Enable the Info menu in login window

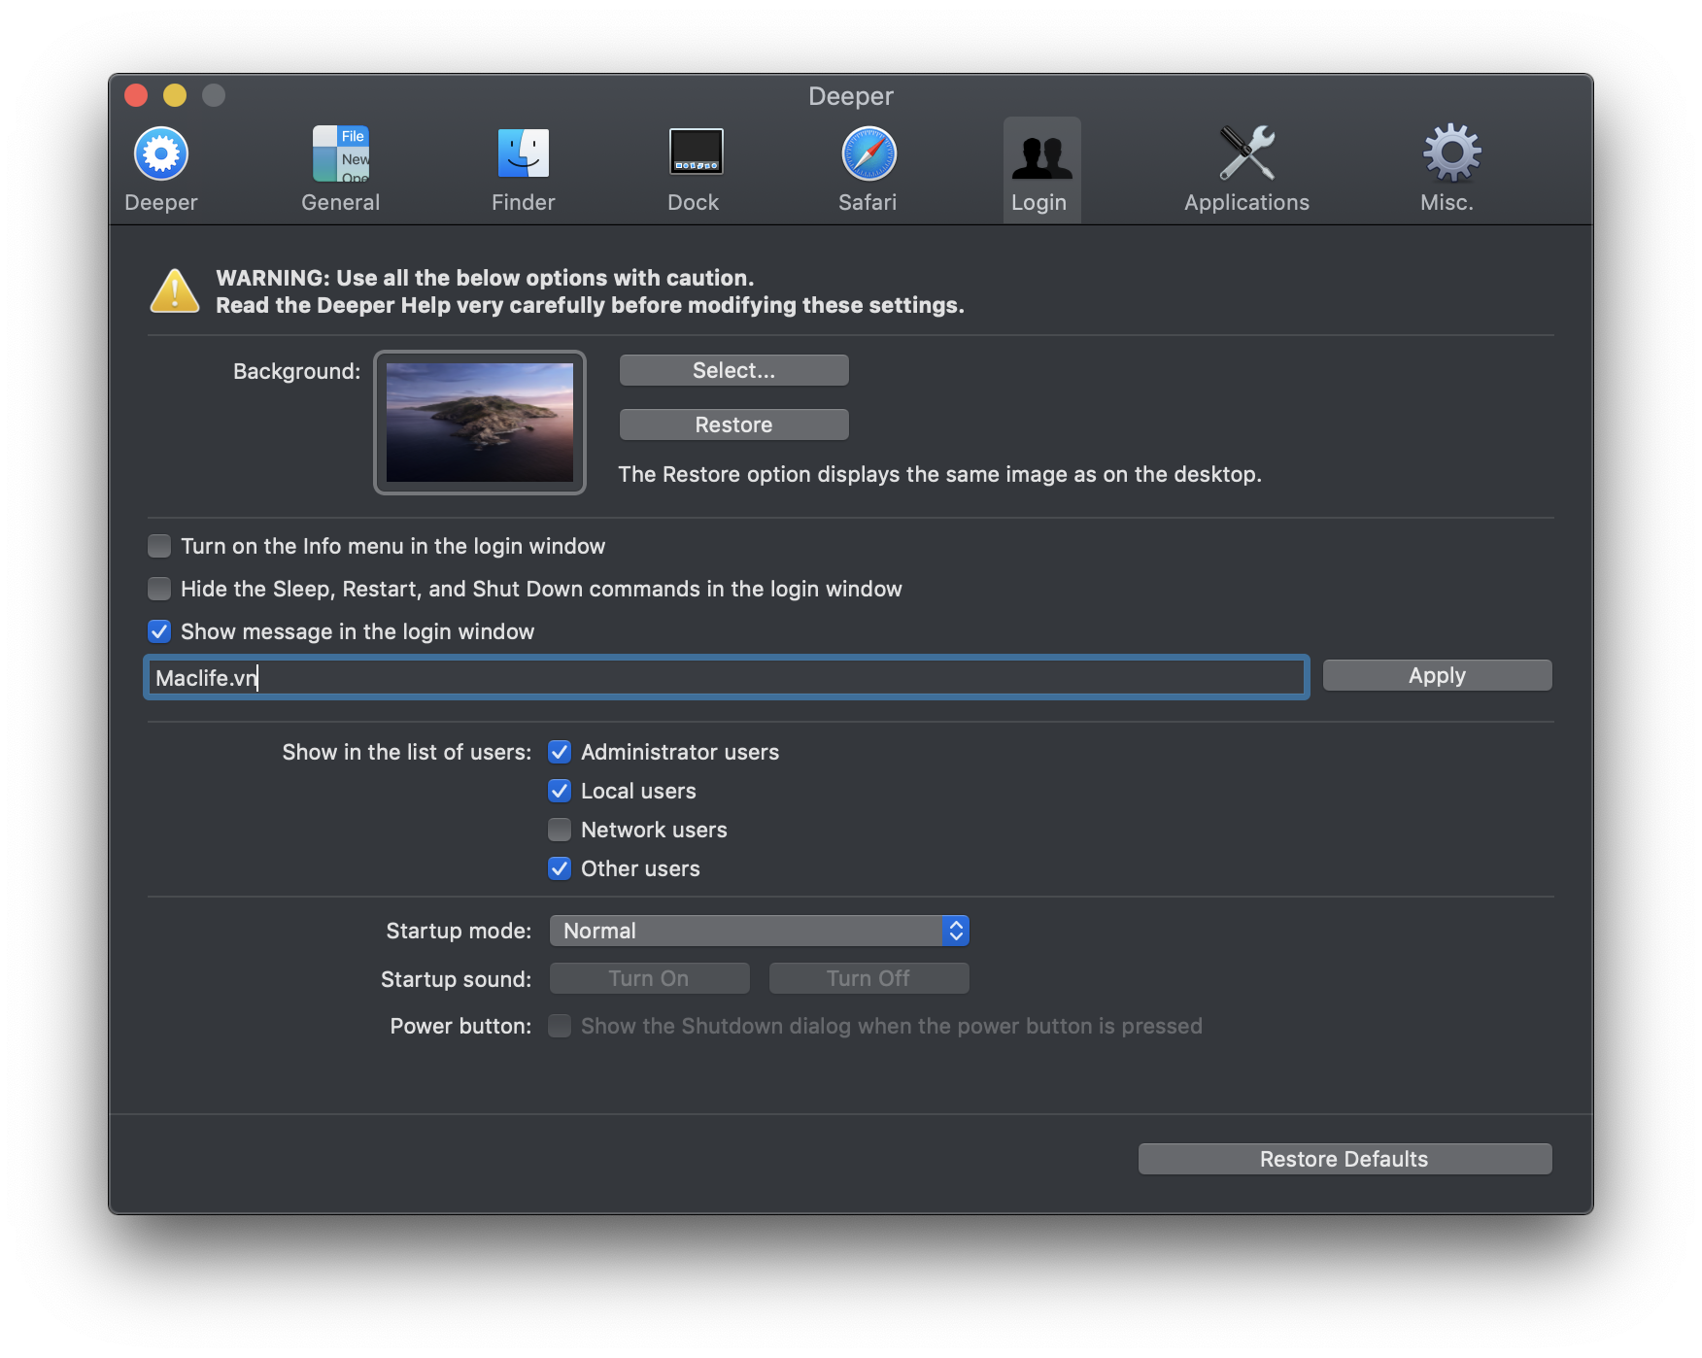[x=159, y=546]
